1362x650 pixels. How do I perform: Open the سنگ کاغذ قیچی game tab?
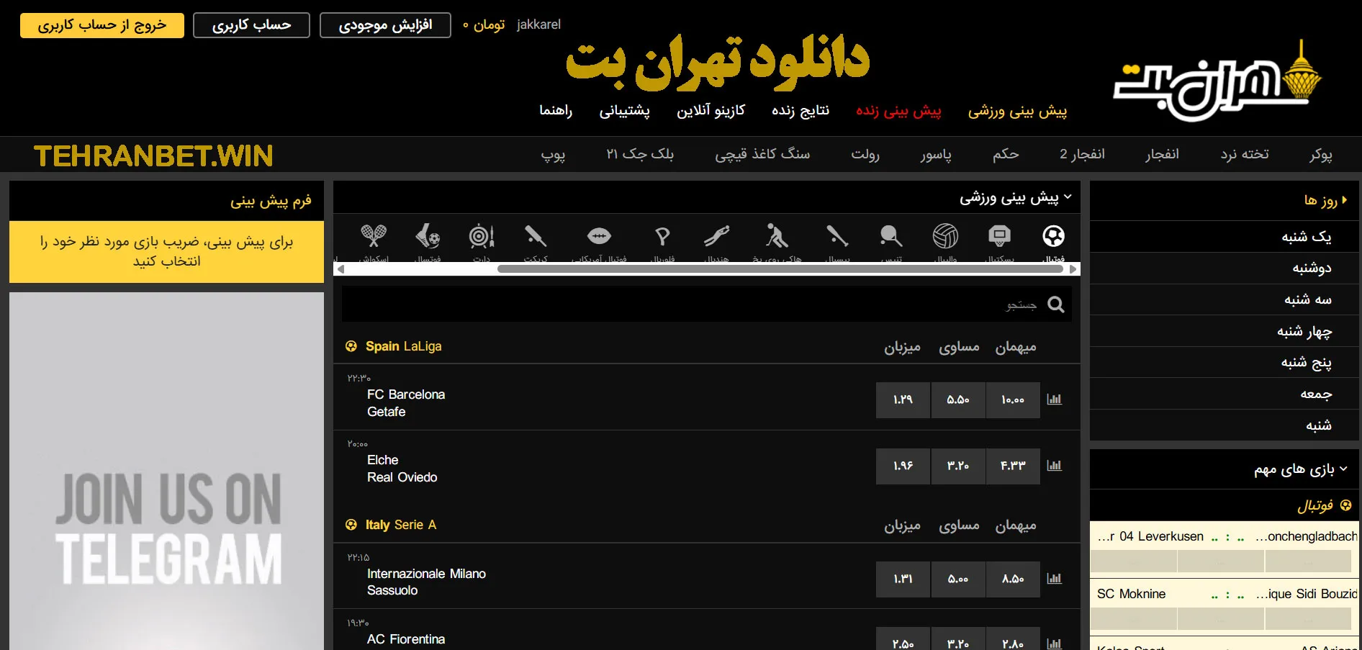point(762,154)
